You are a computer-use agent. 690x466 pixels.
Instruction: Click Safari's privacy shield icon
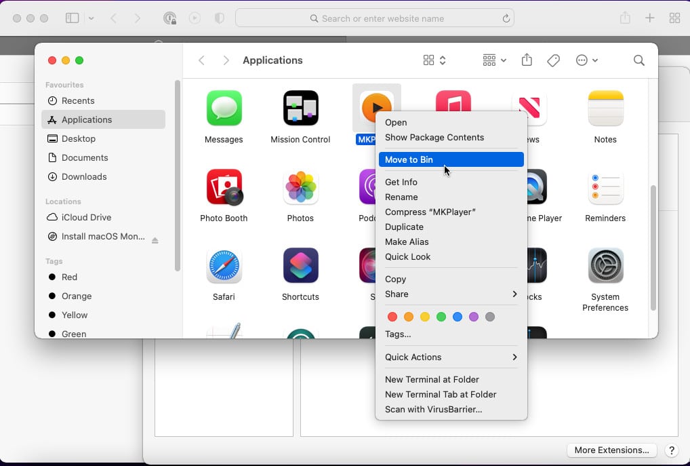click(219, 18)
